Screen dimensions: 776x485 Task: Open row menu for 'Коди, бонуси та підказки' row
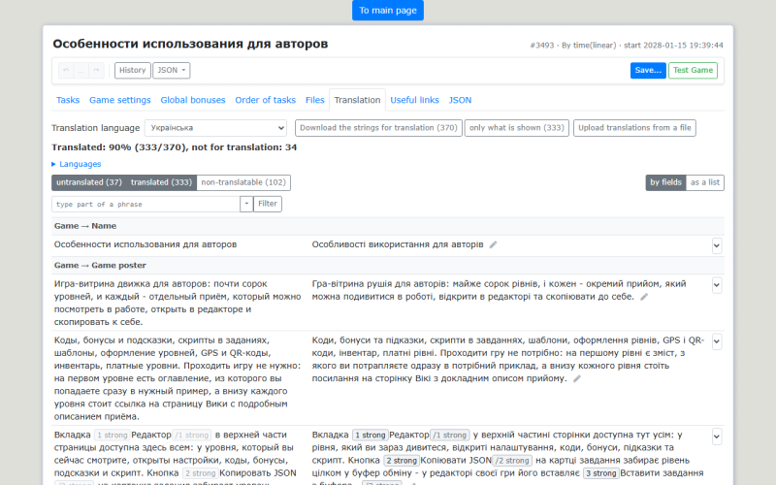717,341
